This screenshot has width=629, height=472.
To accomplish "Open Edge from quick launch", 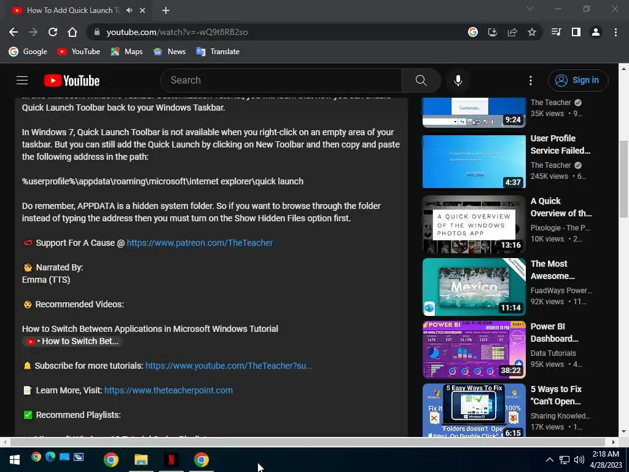I will [x=50, y=457].
